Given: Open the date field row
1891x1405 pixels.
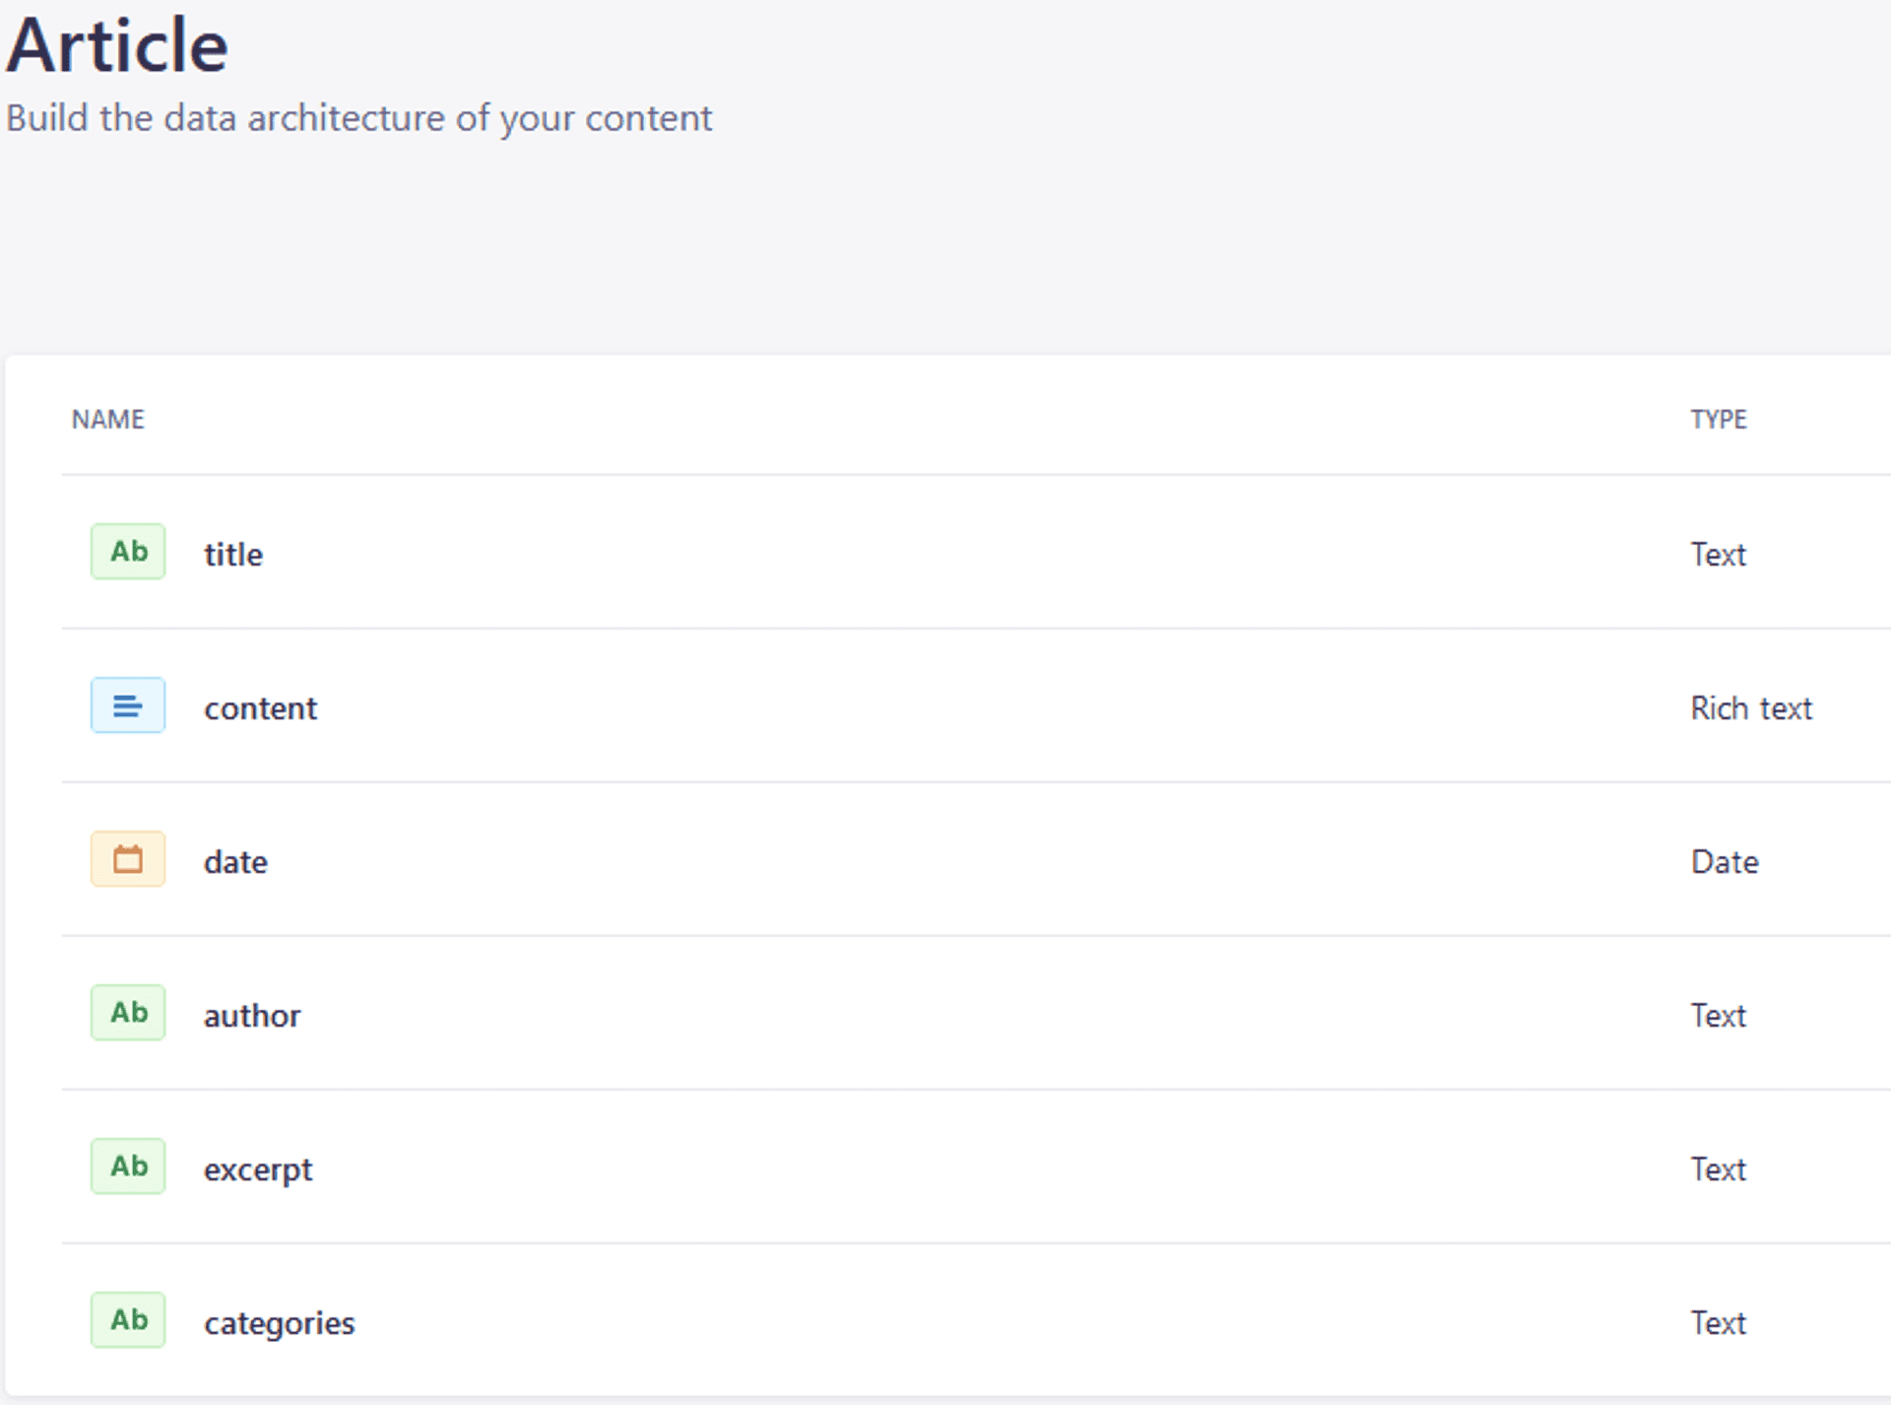Looking at the screenshot, I should coord(235,862).
